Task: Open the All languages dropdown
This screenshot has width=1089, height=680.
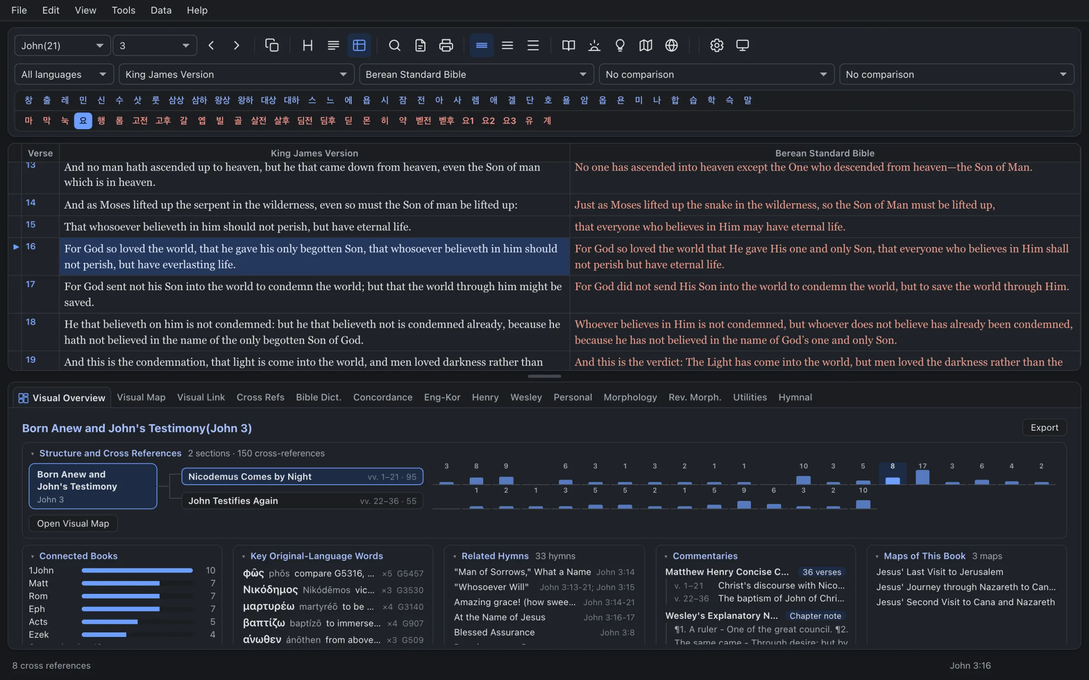Action: coord(64,74)
